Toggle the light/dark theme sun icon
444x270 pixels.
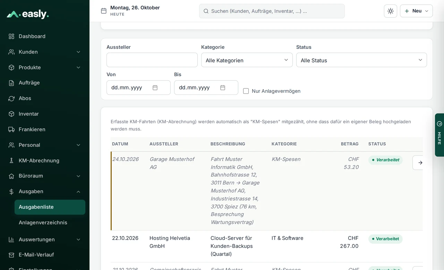coord(391,11)
